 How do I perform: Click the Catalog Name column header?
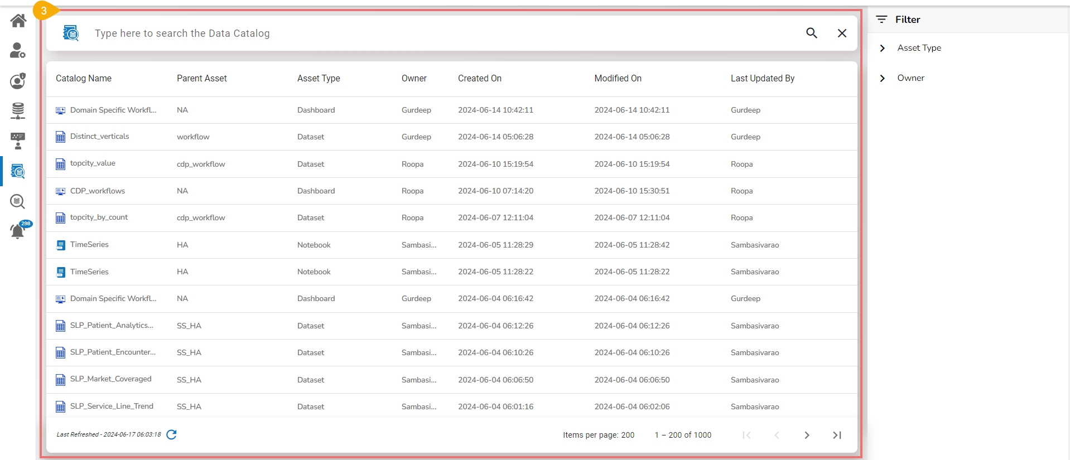(84, 79)
